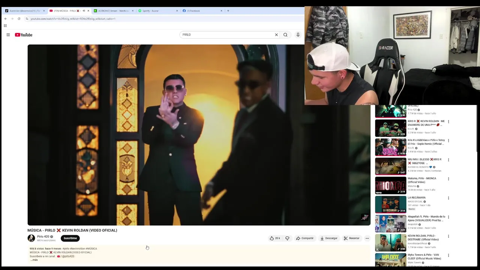Expand description with ...más

pyautogui.click(x=34, y=260)
